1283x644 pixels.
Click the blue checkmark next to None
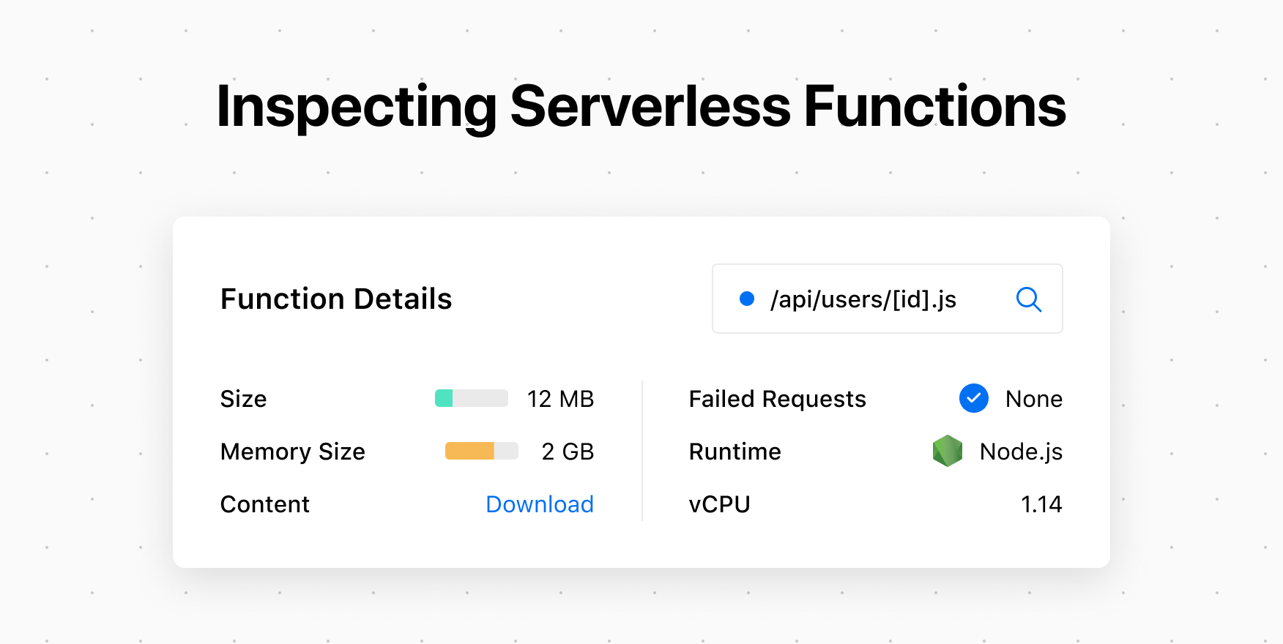click(x=973, y=398)
